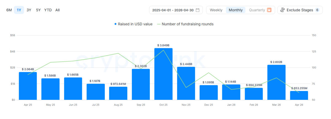Click the Oct 25 bar showing $3.849B
Image resolution: width=331 pixels, height=119 pixels.
pyautogui.click(x=163, y=74)
